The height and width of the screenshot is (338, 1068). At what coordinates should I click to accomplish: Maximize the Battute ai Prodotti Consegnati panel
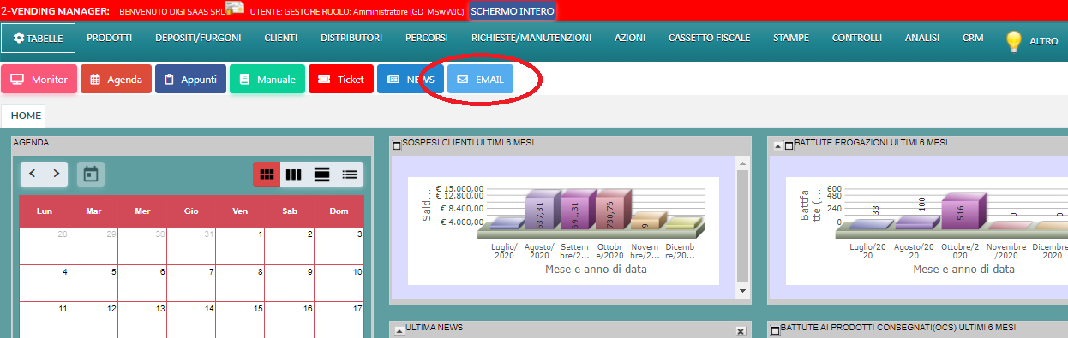pos(776,330)
